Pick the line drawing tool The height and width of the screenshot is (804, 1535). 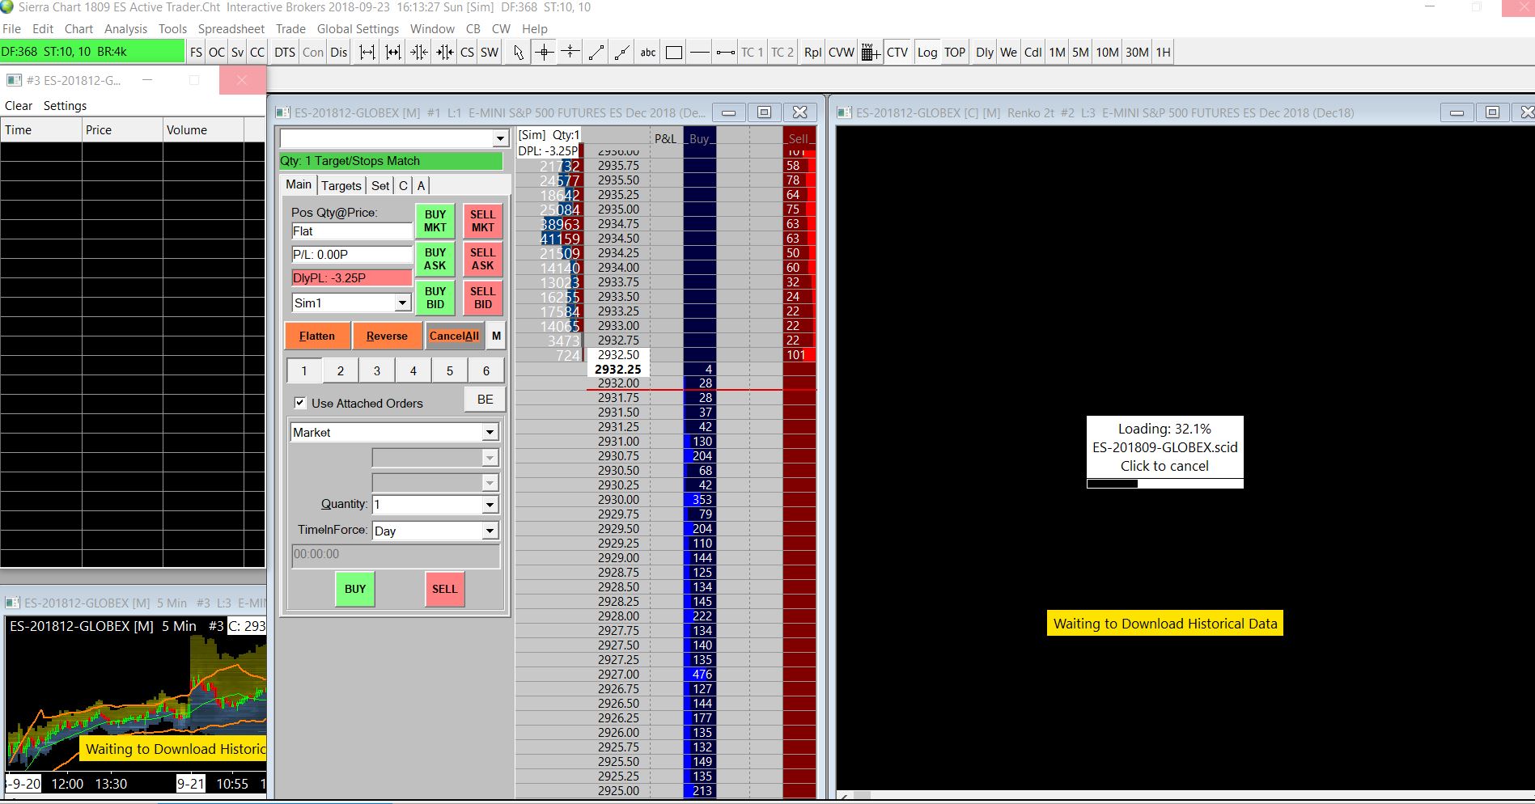click(x=596, y=53)
